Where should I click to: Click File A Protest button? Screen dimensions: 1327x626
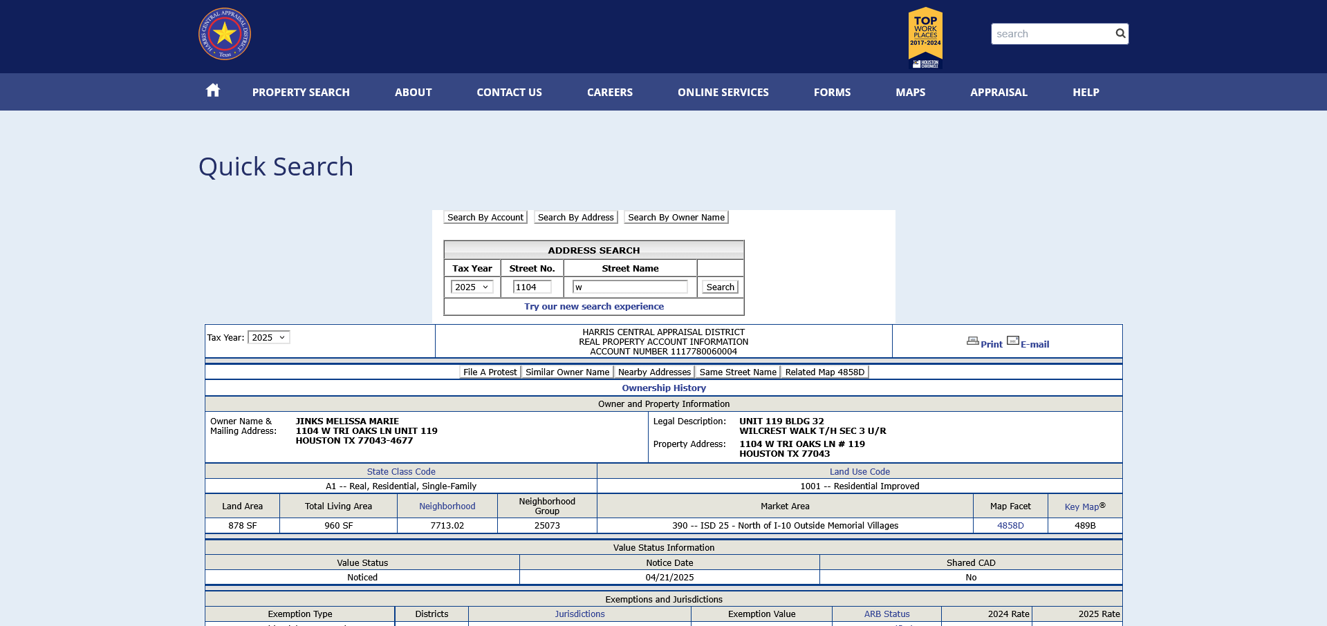pos(490,372)
